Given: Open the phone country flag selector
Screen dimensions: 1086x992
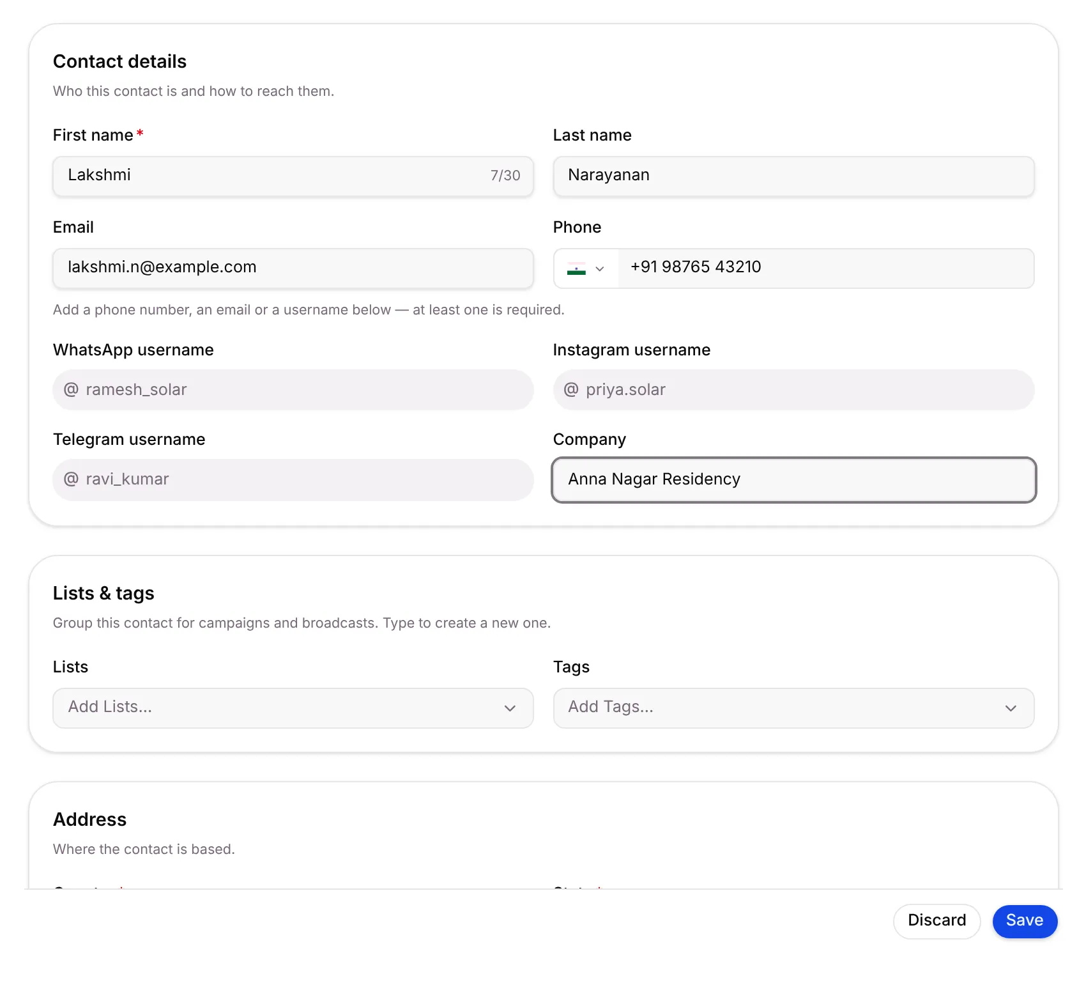Looking at the screenshot, I should pos(586,268).
